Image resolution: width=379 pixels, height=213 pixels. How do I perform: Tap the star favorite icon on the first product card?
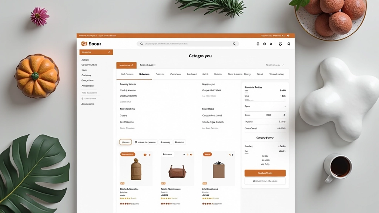click(145, 155)
